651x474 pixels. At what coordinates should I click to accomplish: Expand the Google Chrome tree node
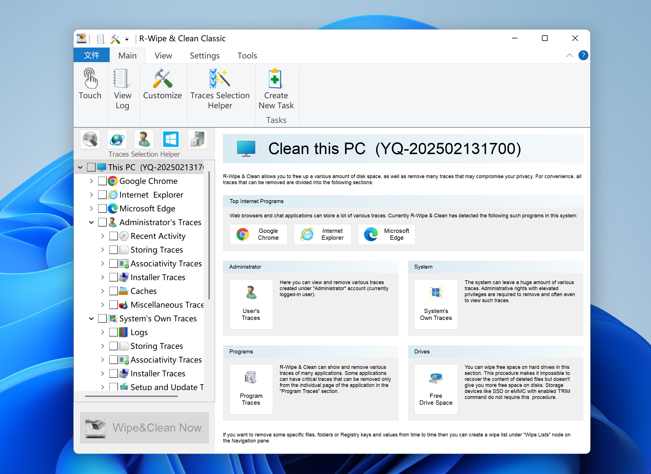pos(91,181)
